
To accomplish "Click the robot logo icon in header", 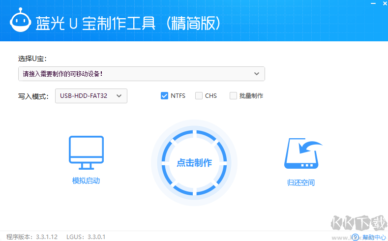I will tap(21, 20).
